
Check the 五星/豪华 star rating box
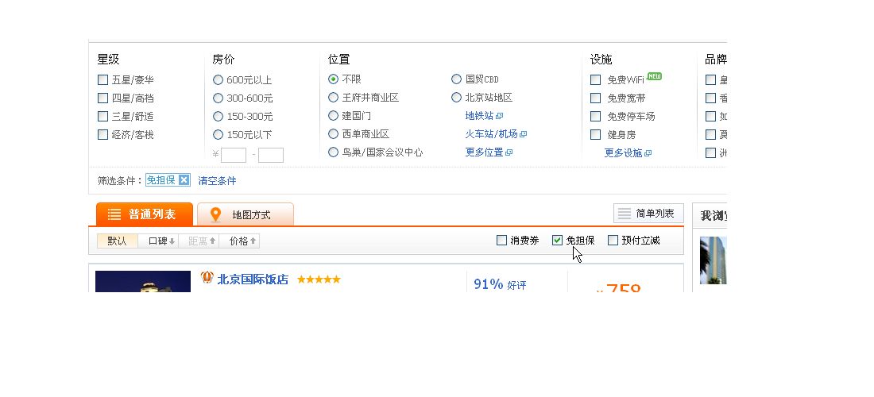point(102,79)
